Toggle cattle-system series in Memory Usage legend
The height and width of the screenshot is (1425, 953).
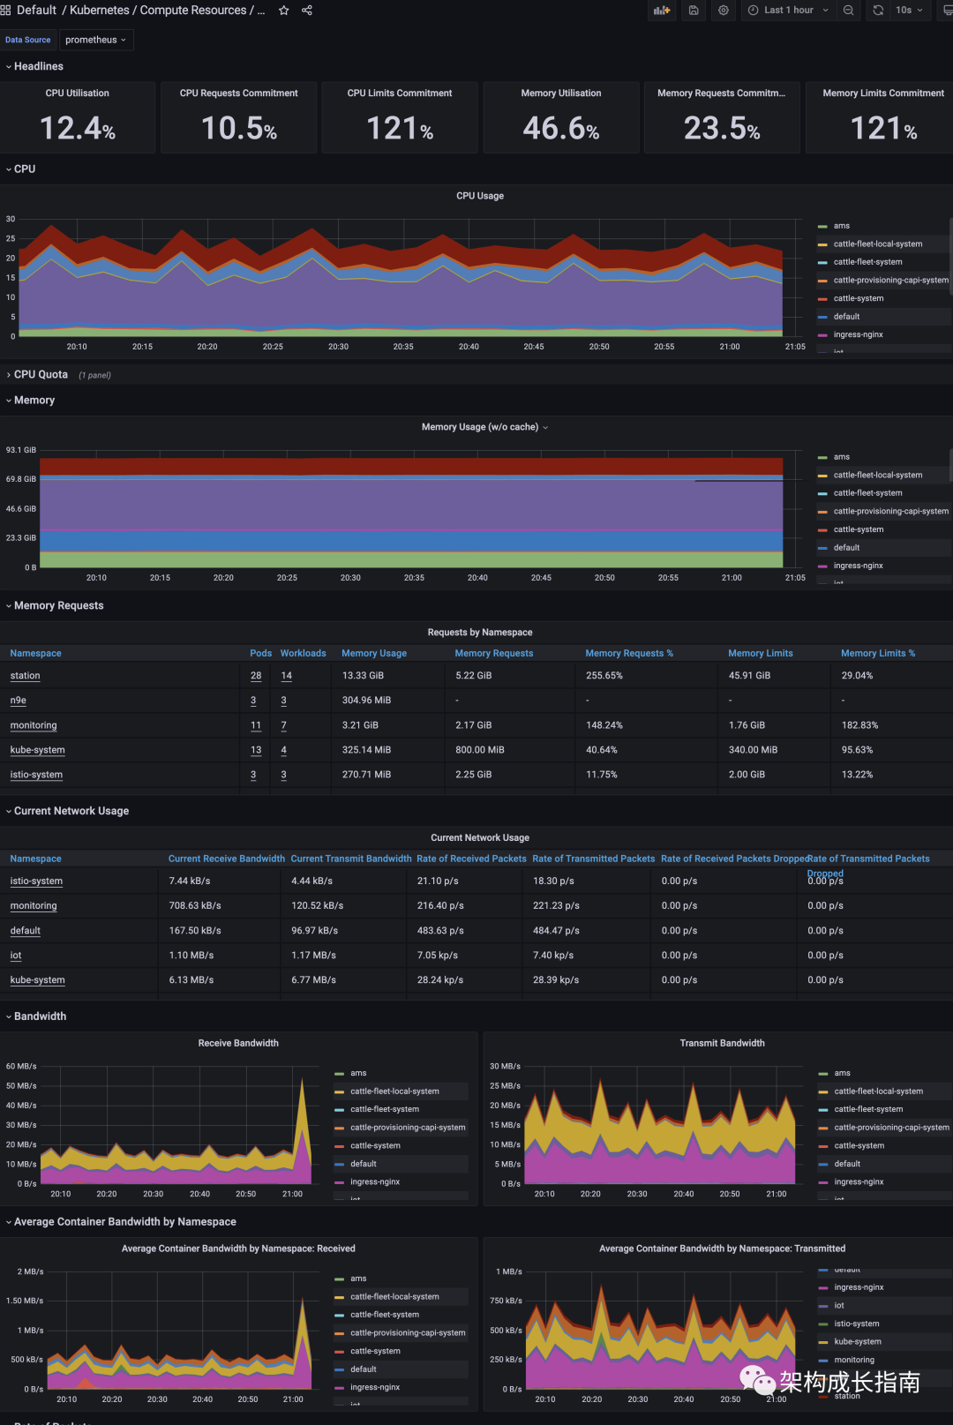[858, 529]
